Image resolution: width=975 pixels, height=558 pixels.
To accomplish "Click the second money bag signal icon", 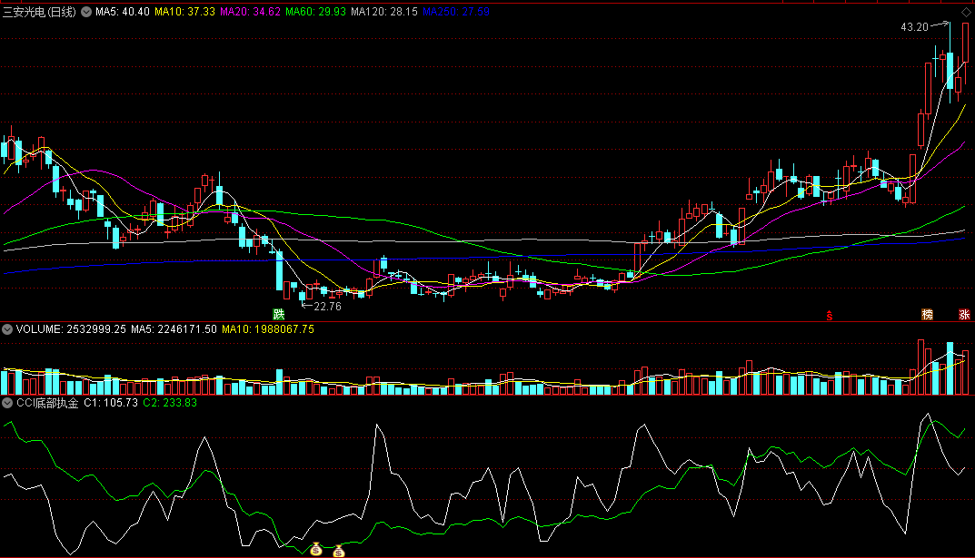I will tap(338, 551).
